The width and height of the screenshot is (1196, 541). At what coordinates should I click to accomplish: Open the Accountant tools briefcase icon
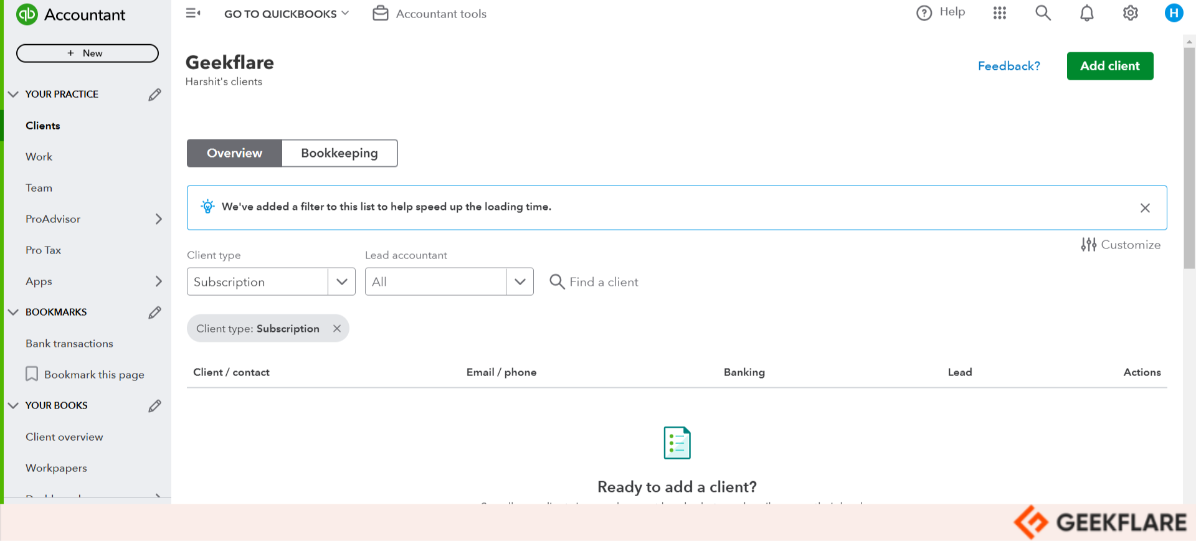[x=381, y=13]
